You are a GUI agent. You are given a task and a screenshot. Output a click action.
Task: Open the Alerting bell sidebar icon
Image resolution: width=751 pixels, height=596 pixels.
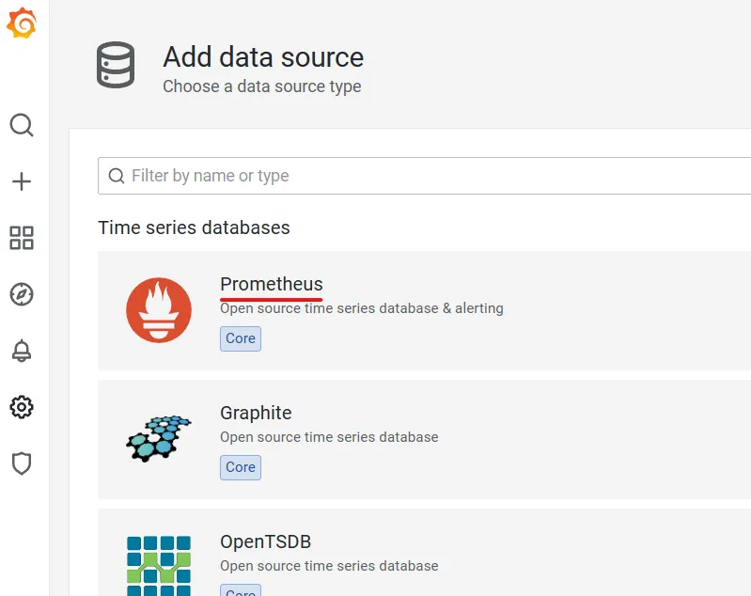click(x=22, y=351)
